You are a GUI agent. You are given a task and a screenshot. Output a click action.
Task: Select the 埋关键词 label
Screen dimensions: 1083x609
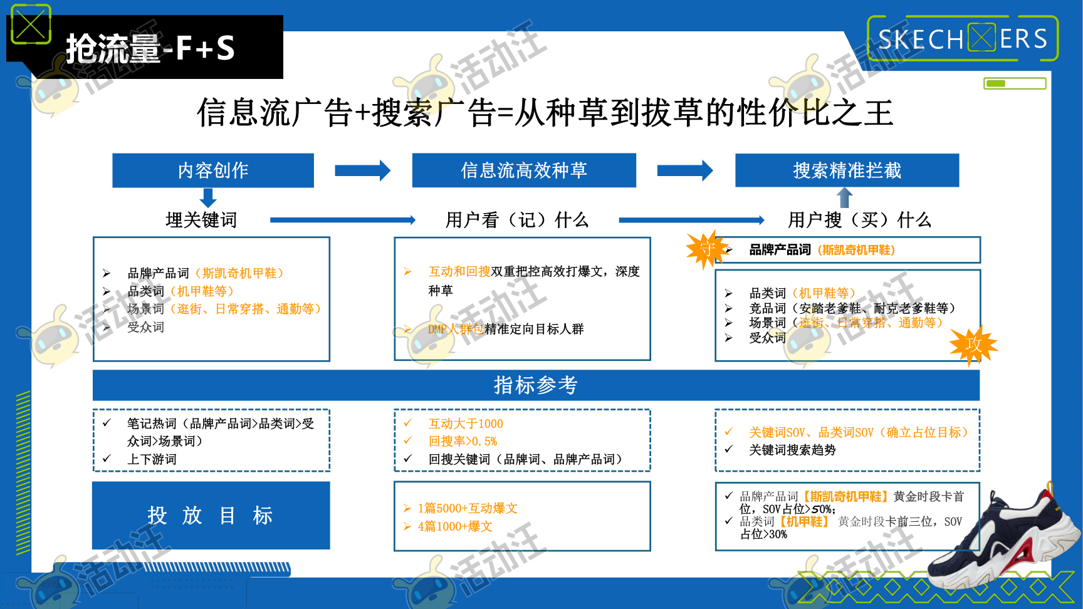(201, 220)
